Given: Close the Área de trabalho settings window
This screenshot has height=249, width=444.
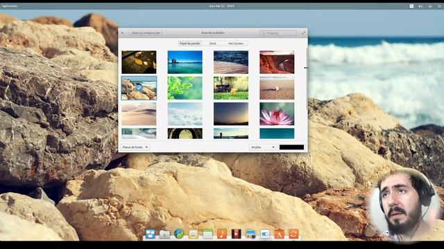Looking at the screenshot, I should (x=122, y=33).
